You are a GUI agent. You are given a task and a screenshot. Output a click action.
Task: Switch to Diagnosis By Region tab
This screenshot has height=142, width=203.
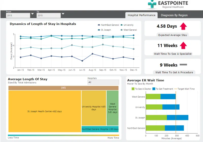tap(174, 15)
